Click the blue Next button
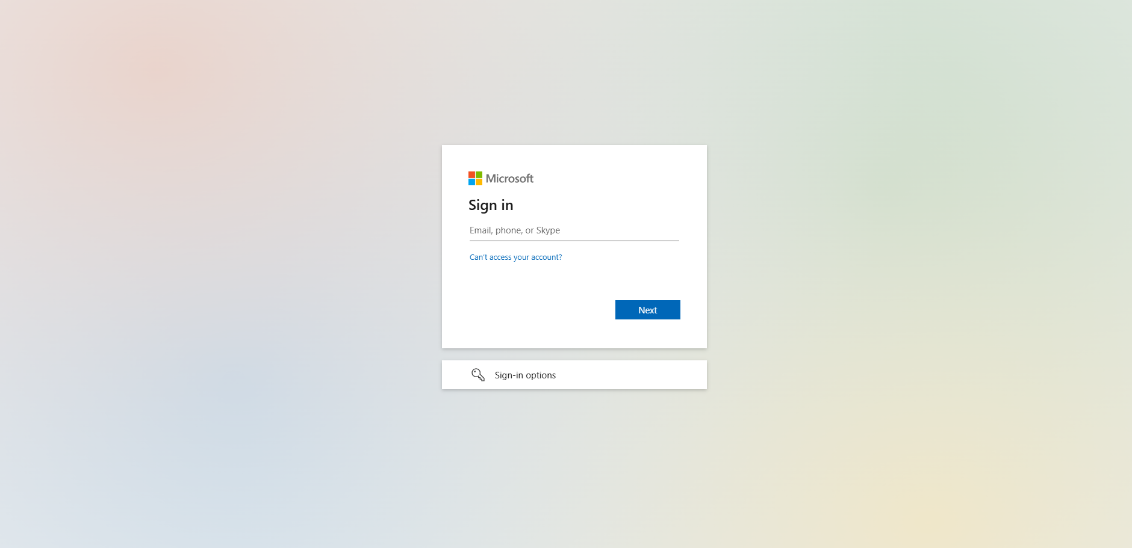The width and height of the screenshot is (1132, 548). click(648, 310)
